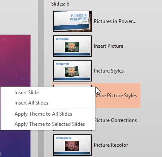Click the highlighted 'More Picture Styles' label

(x=116, y=96)
